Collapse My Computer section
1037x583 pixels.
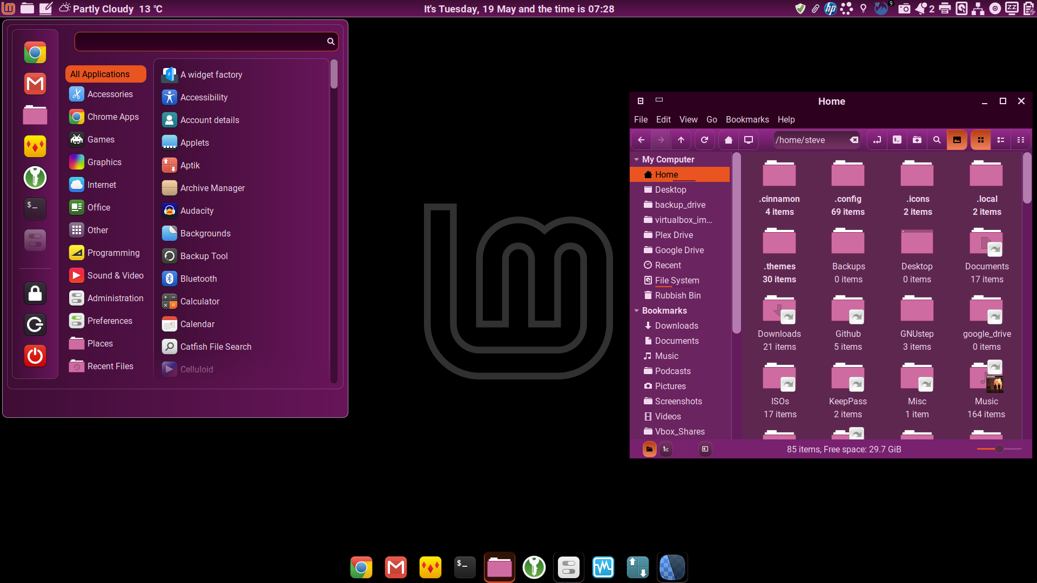(637, 159)
